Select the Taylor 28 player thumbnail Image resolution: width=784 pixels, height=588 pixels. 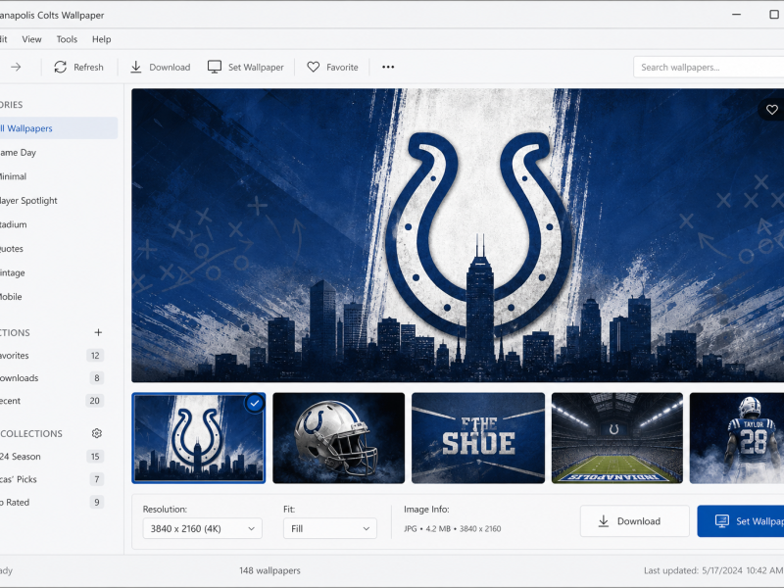737,438
